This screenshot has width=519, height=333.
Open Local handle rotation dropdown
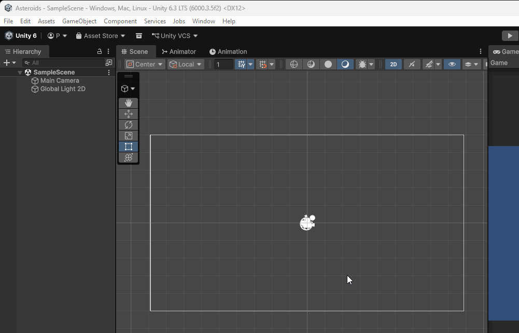pos(186,64)
